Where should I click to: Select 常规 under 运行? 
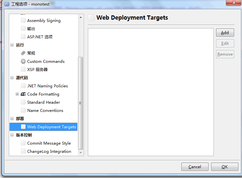pos(31,53)
